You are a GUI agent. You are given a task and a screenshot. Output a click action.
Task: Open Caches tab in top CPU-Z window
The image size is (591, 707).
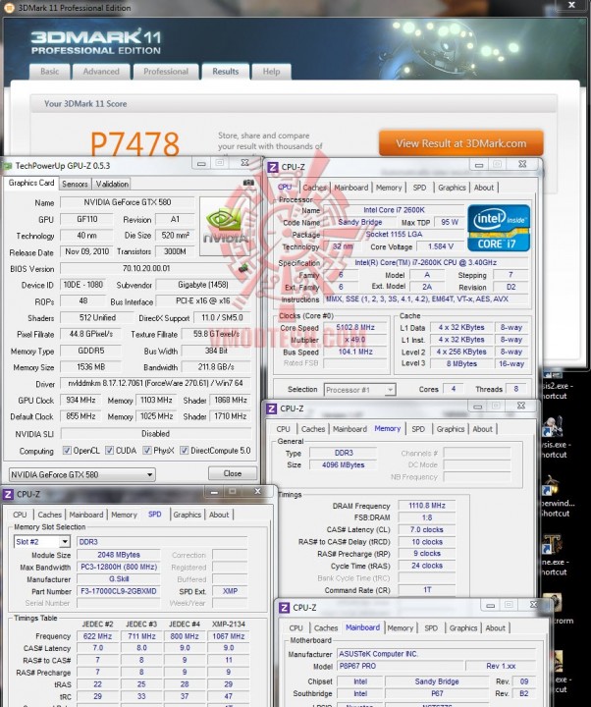click(x=314, y=188)
